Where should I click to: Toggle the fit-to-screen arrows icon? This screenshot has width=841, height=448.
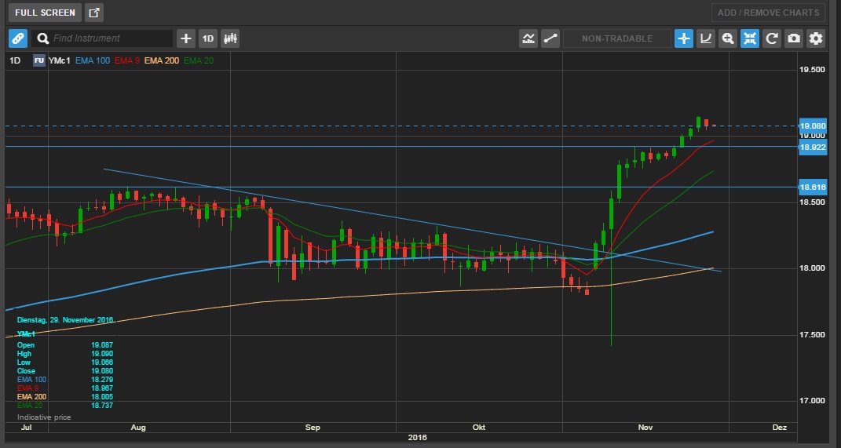coord(750,38)
